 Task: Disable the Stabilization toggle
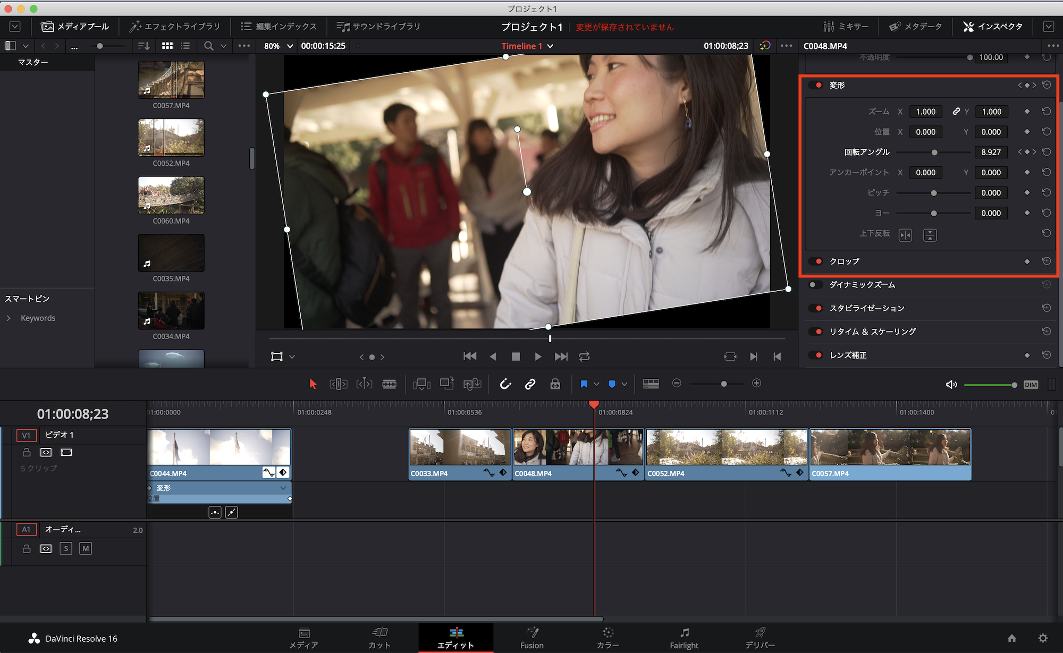point(816,308)
